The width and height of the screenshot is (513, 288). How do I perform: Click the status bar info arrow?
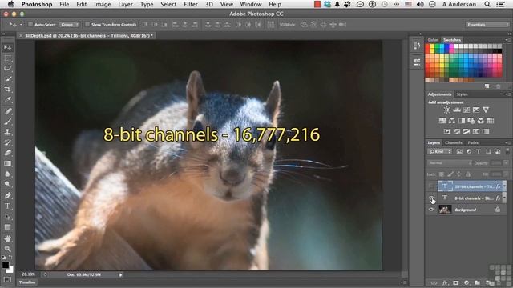(120, 275)
